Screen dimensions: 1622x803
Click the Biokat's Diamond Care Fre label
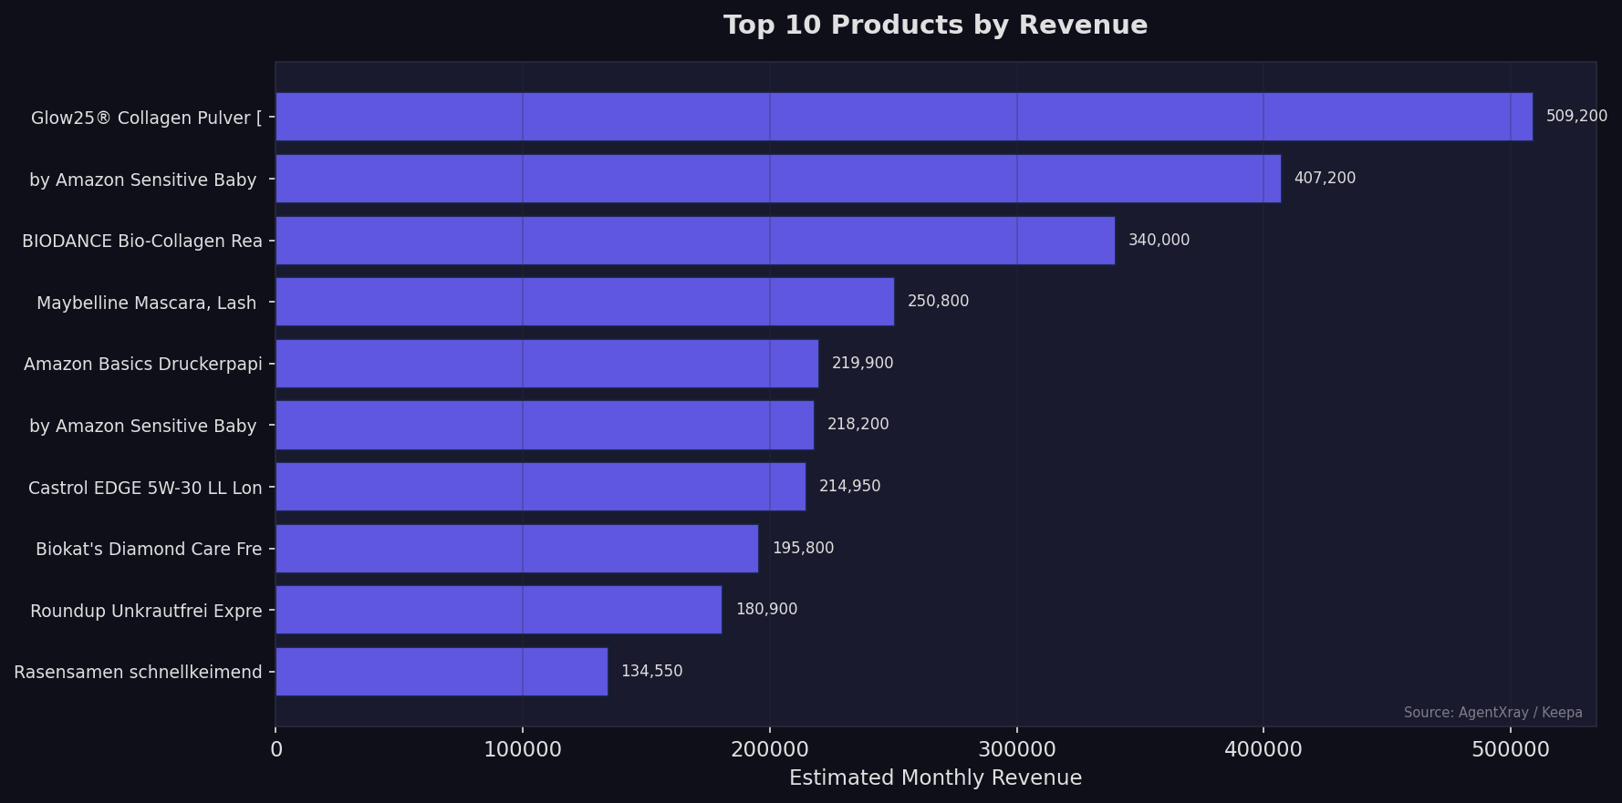[149, 550]
